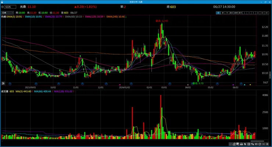Click the 總:603 total volume text
The image size is (272, 147).
(171, 7)
